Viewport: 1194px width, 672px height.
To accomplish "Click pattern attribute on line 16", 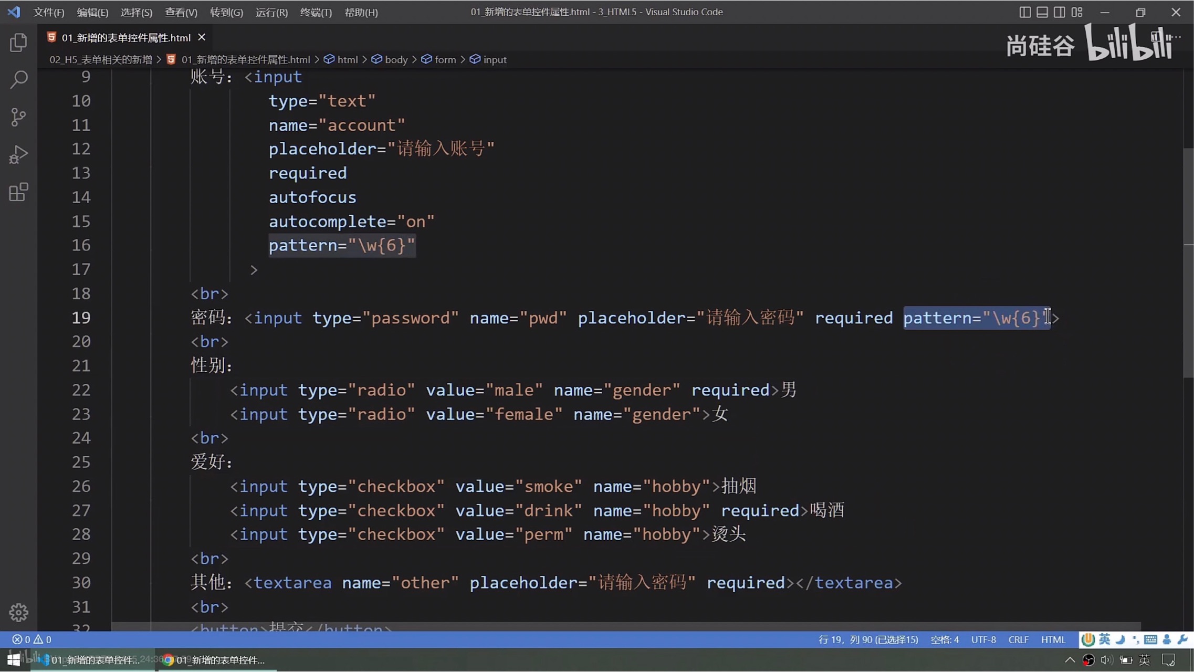I will point(342,245).
